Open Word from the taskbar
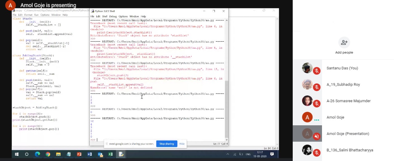The width and height of the screenshot is (394, 161). click(x=90, y=154)
